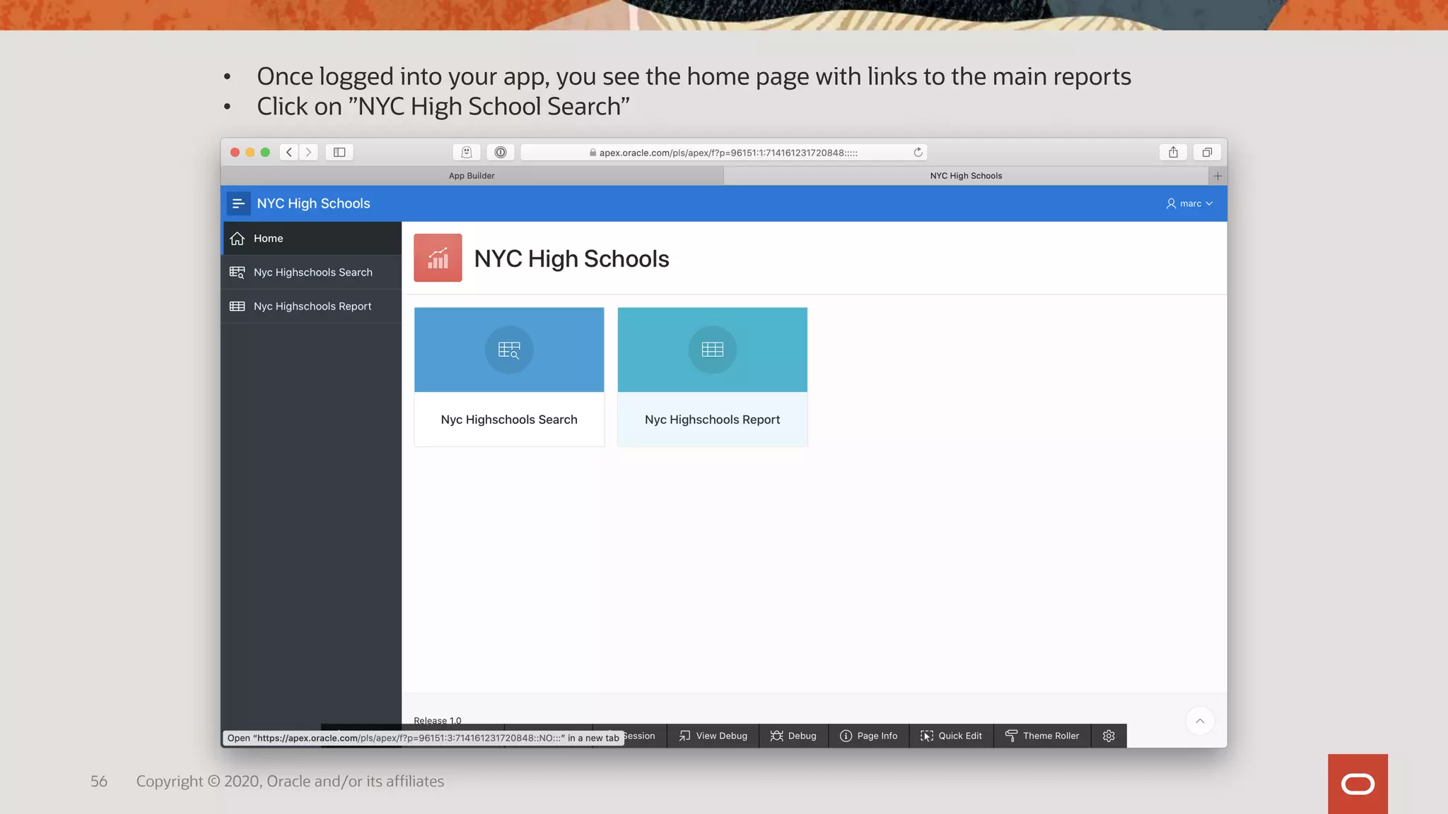Image resolution: width=1448 pixels, height=814 pixels.
Task: Show all tabs overview icon
Action: (1207, 152)
